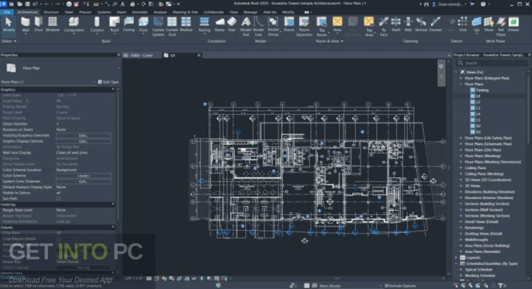Expand the Room & Area panel dropdown
Image resolution: width=532 pixels, height=289 pixels.
coord(330,41)
